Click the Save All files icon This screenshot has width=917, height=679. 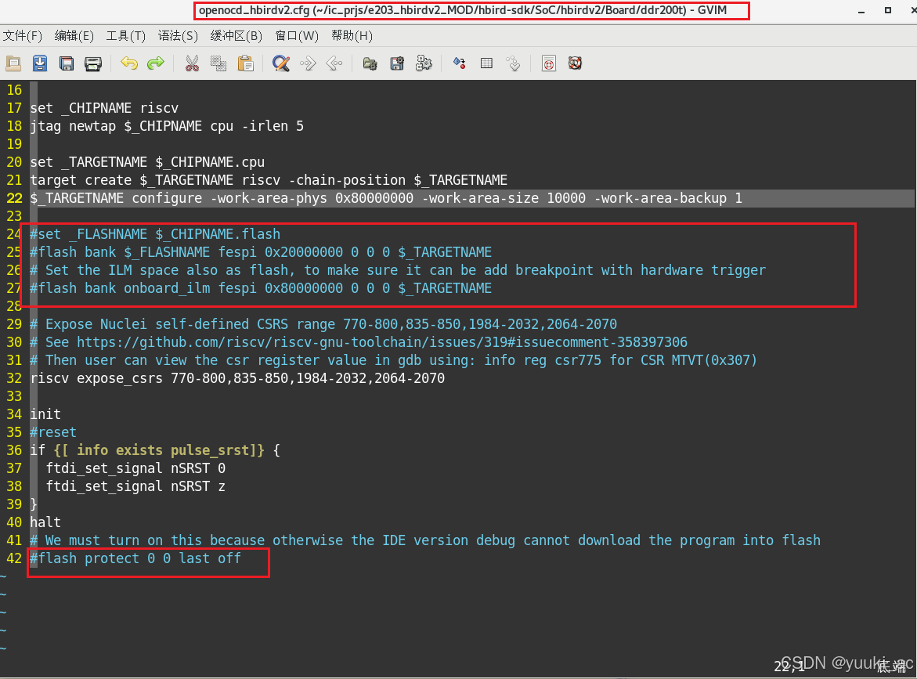click(x=67, y=63)
